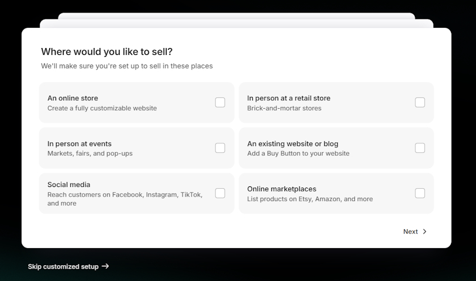476x281 pixels.
Task: Click the 'Online marketplaces' title
Action: tap(282, 189)
